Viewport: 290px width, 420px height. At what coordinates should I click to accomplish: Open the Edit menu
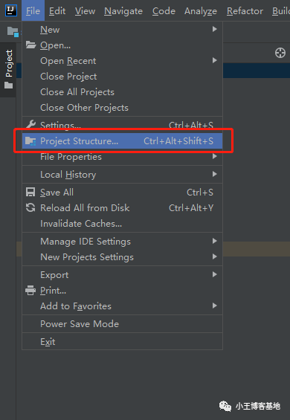click(x=57, y=11)
